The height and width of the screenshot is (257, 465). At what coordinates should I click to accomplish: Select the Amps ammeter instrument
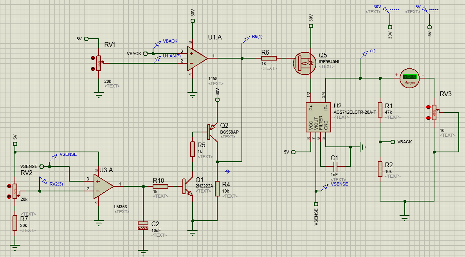(x=409, y=78)
